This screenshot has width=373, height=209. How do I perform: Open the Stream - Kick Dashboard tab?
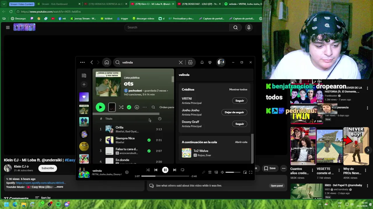tap(58, 4)
